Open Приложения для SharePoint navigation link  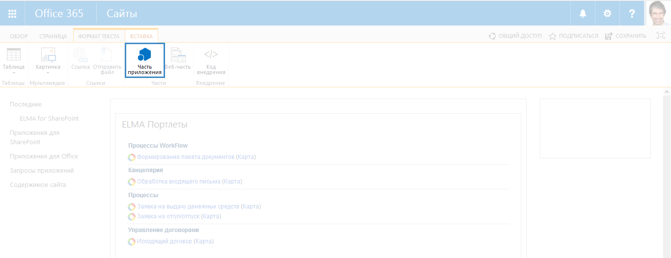tap(34, 137)
